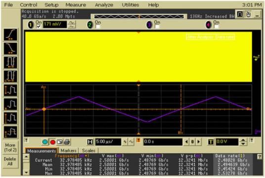Click the red Stop acquisition button
Viewport: 265px width, 178px height.
point(52,142)
